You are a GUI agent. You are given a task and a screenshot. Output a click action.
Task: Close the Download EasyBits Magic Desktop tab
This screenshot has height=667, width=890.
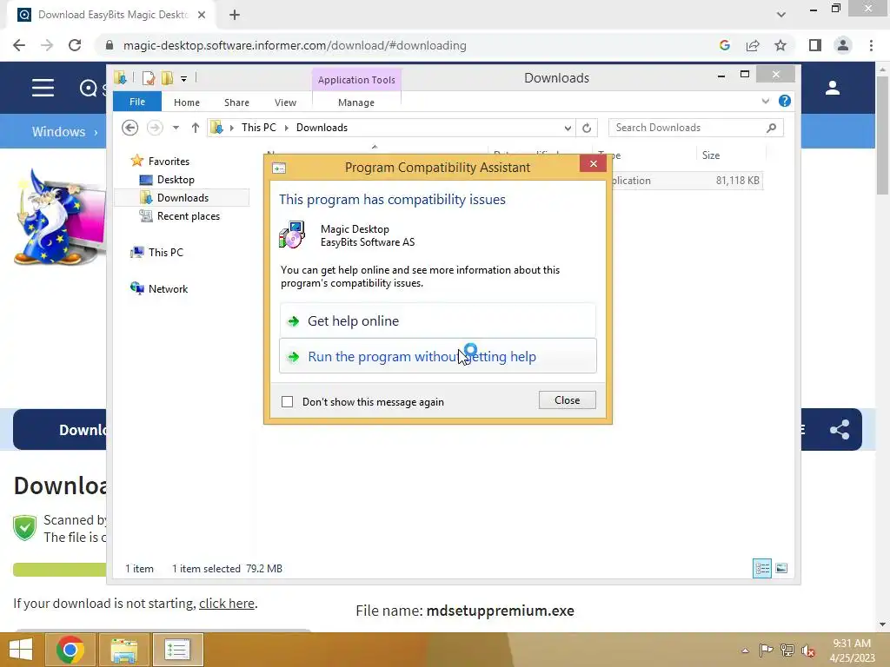tap(202, 15)
